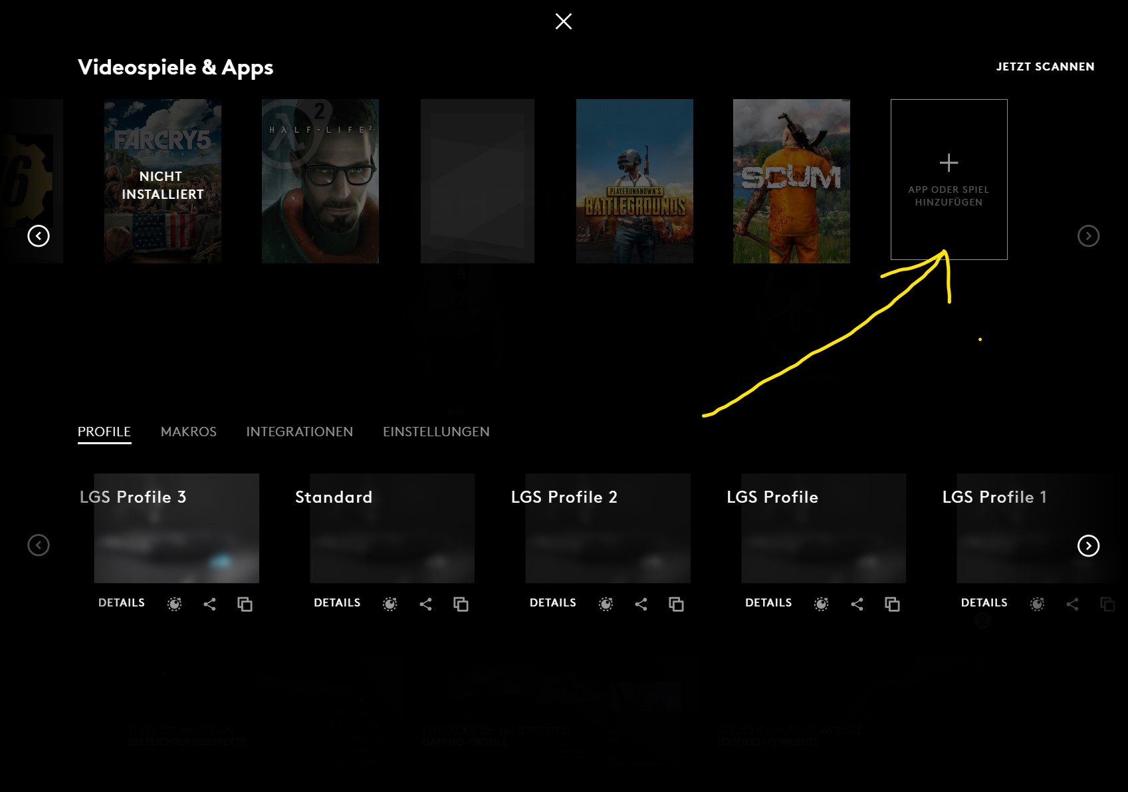
Task: Click JETZT SCANNEN to scan for games
Action: (x=1045, y=66)
